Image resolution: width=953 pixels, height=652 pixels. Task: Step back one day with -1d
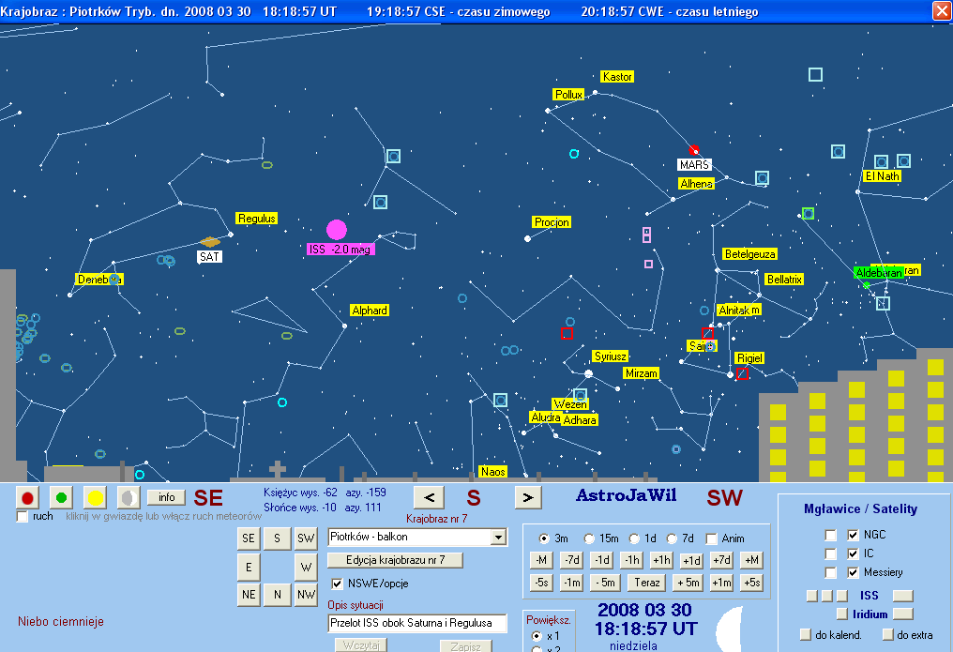[601, 560]
